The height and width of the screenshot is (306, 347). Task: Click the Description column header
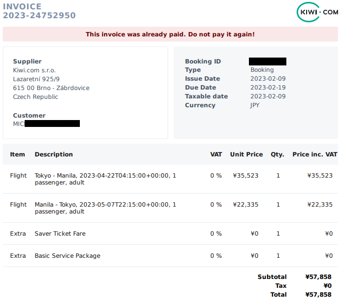(x=54, y=154)
